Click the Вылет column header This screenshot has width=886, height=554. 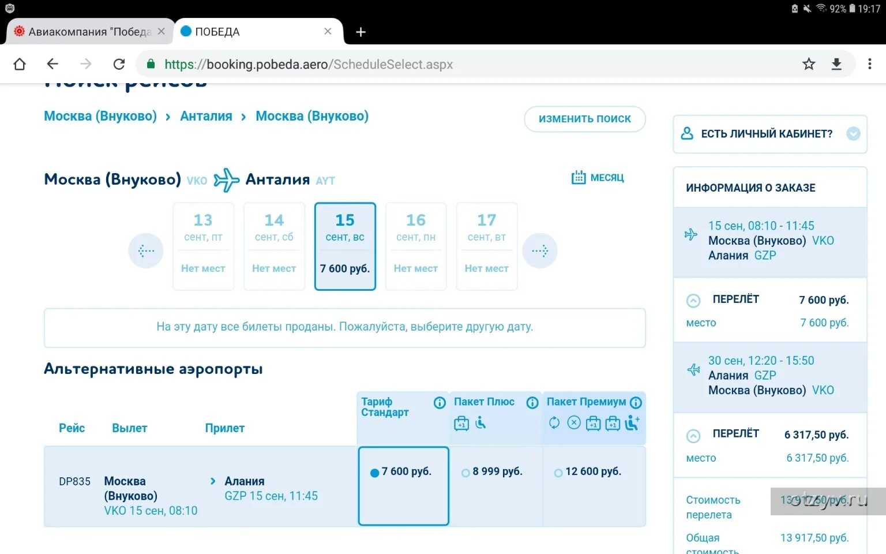point(130,428)
